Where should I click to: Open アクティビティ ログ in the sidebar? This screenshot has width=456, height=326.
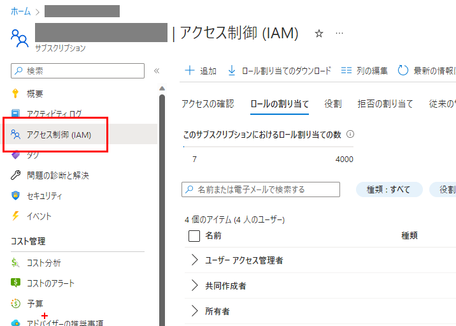[x=54, y=114]
